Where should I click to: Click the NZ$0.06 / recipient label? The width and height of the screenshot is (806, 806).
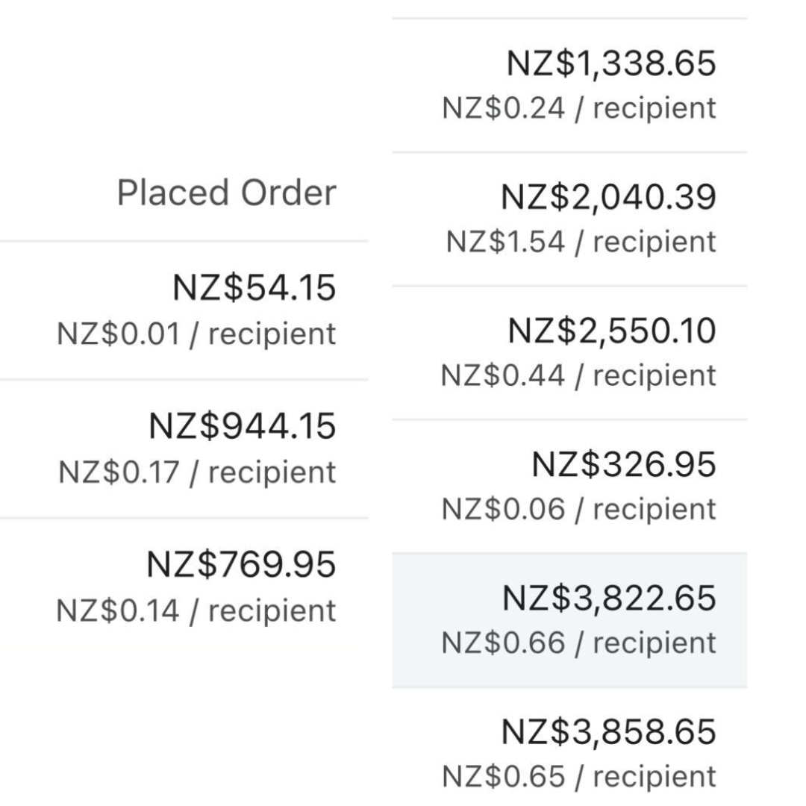tap(579, 510)
